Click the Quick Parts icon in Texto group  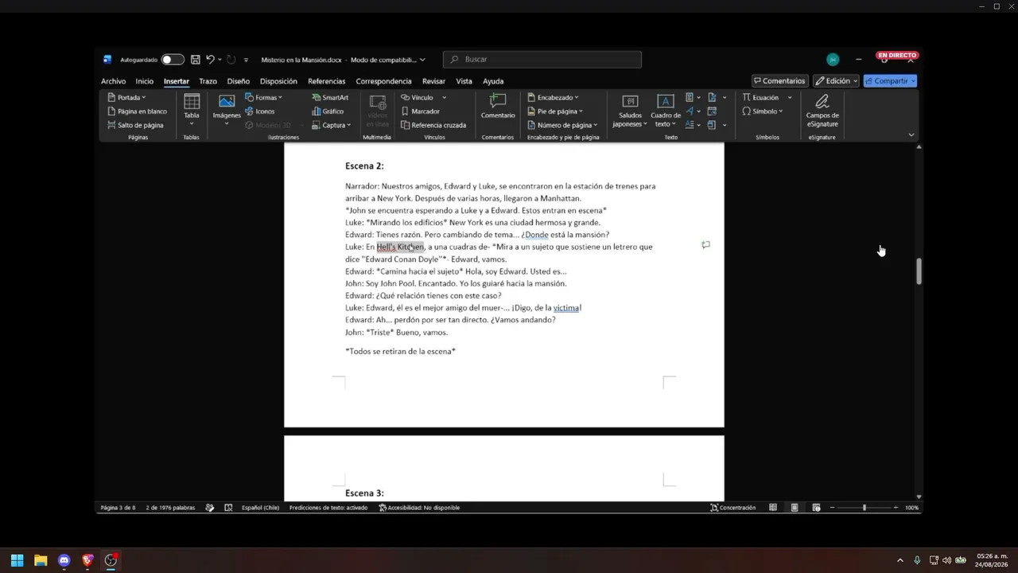tap(689, 98)
